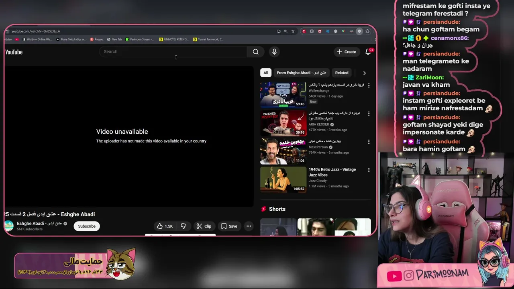Open the UNIVOTEL KETEN bookmark
Image resolution: width=514 pixels, height=289 pixels.
point(174,39)
